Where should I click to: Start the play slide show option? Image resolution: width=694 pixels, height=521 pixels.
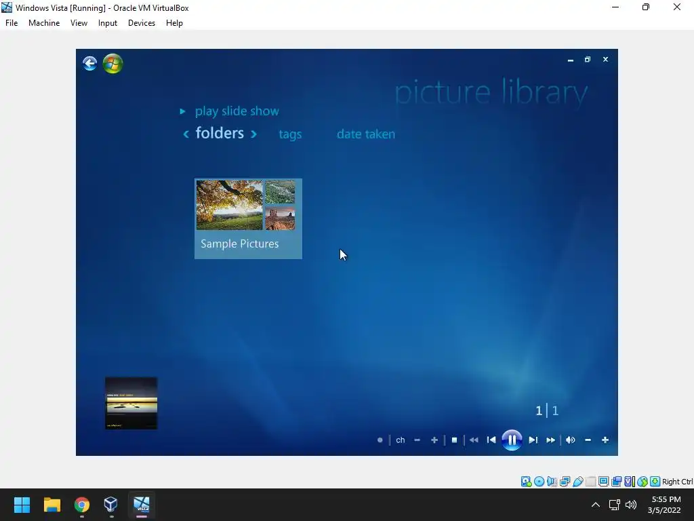[237, 111]
